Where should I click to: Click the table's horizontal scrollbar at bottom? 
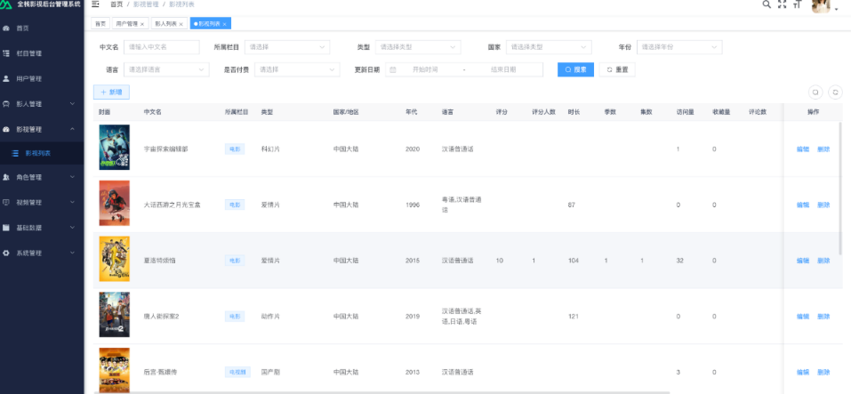[x=381, y=392]
